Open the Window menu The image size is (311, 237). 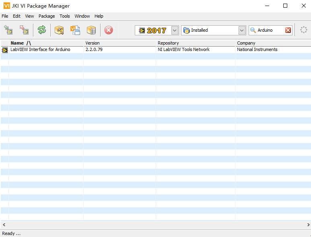(x=82, y=16)
